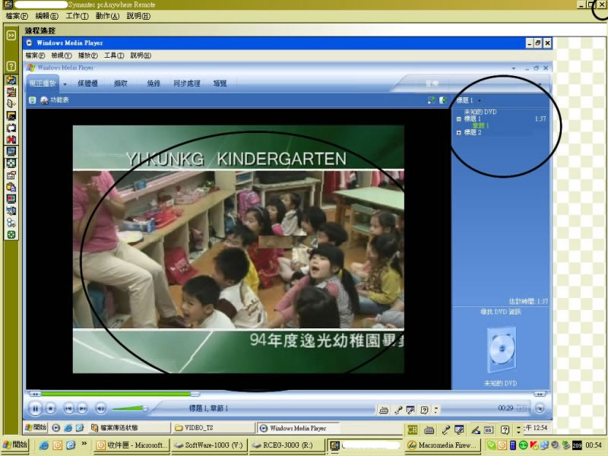Open the 同步處理 sync tab
The image size is (608, 456).
pyautogui.click(x=187, y=84)
